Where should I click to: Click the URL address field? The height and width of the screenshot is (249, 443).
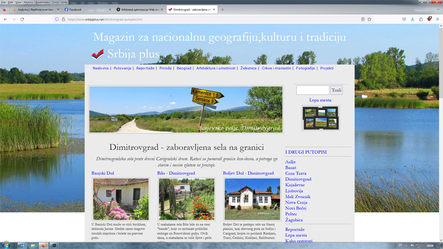pyautogui.click(x=212, y=19)
